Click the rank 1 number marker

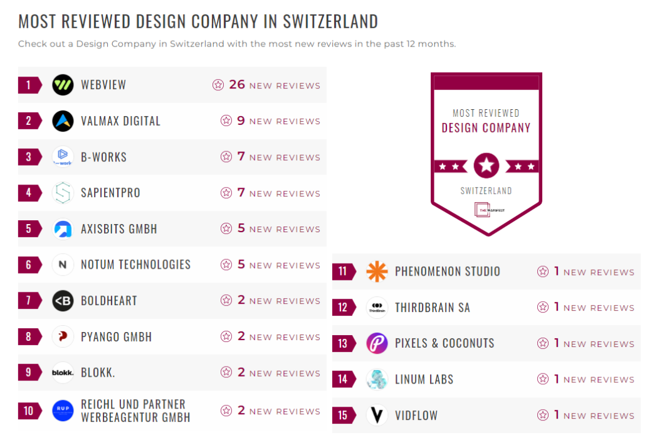(x=29, y=85)
